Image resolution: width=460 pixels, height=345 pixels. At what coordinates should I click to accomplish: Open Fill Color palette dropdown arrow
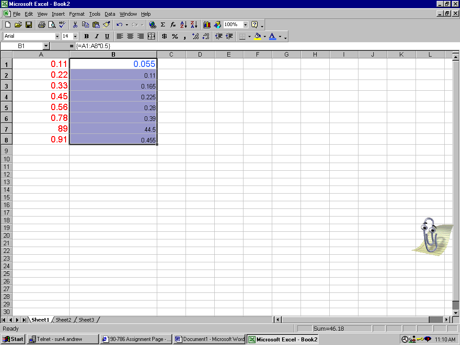click(x=265, y=37)
